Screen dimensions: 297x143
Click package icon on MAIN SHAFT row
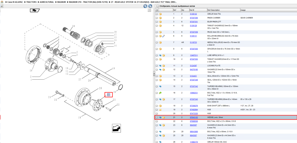point(160,106)
